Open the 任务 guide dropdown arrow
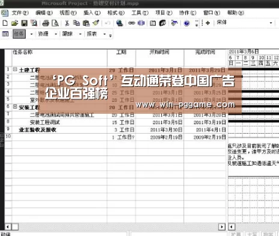 tap(31, 34)
